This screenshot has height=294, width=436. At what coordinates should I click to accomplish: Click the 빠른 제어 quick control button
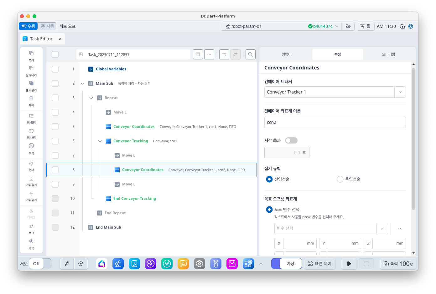(319, 264)
